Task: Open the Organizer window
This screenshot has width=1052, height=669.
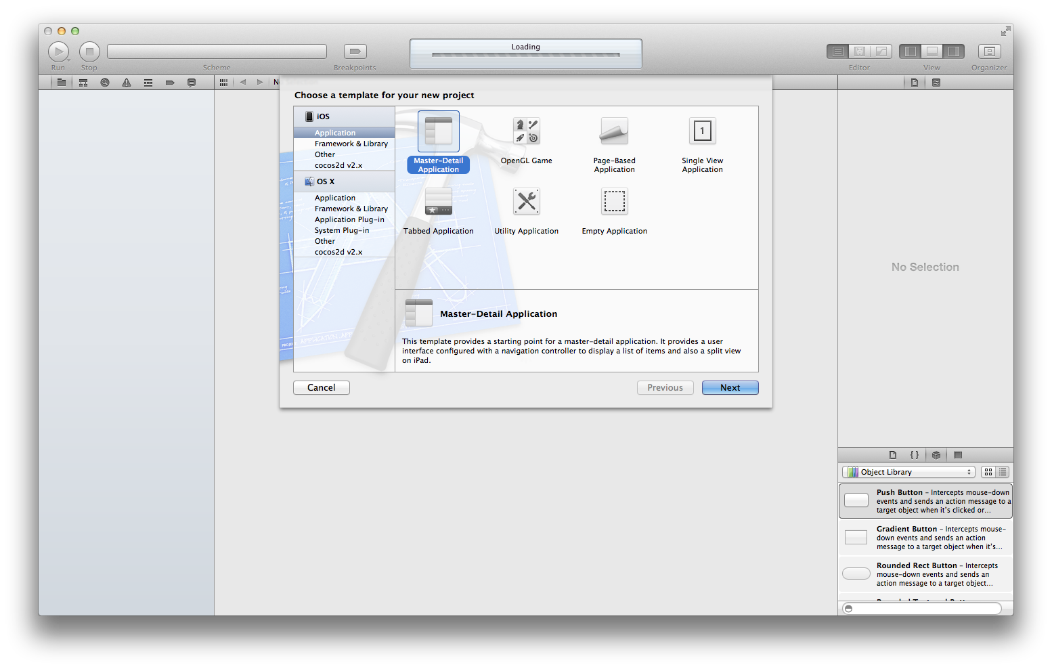Action: point(989,51)
